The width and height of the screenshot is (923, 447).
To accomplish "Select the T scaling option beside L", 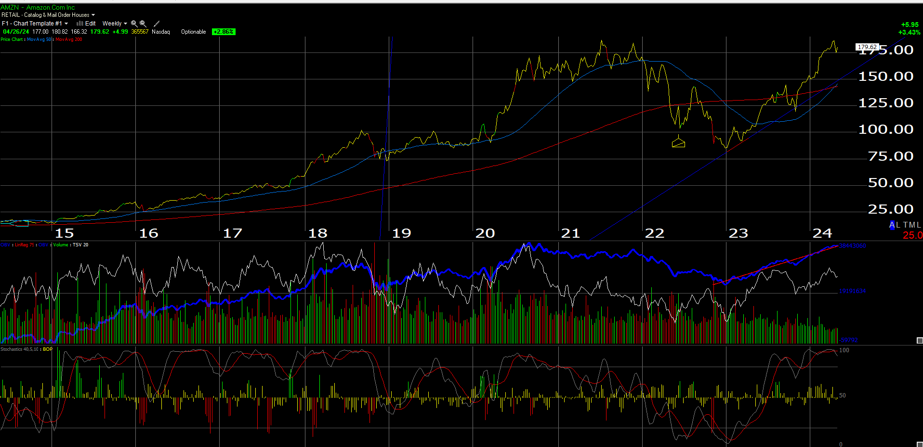I will 906,225.
